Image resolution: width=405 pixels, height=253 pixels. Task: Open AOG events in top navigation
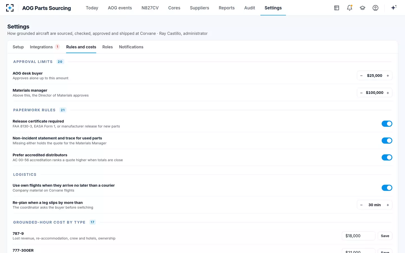(x=120, y=8)
